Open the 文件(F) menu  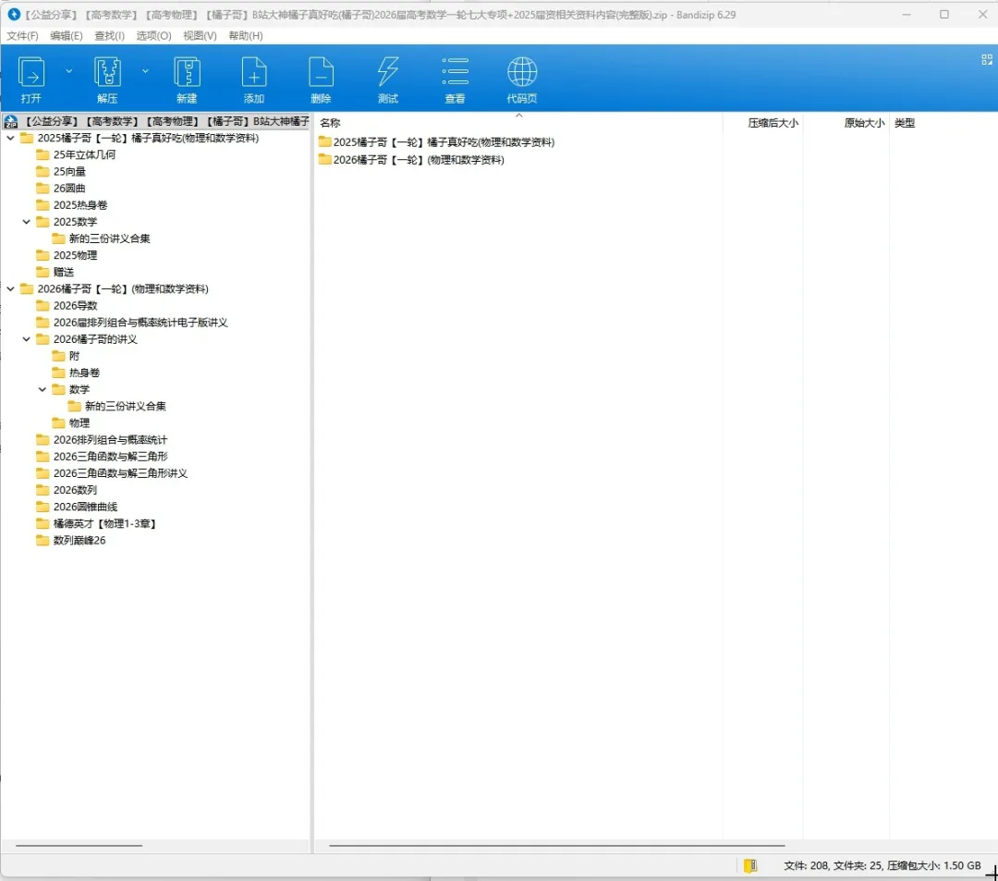click(22, 36)
